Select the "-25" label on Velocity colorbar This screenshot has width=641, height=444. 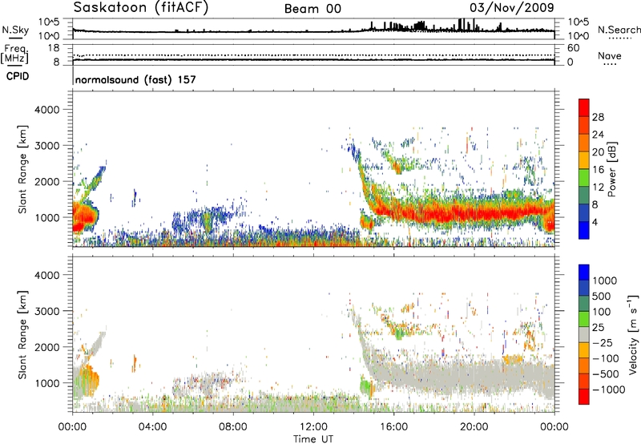coord(603,342)
